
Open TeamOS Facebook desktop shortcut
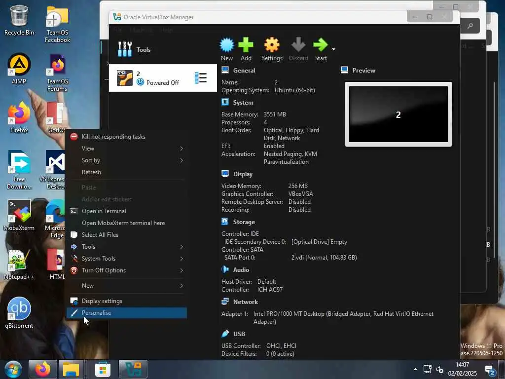click(57, 25)
